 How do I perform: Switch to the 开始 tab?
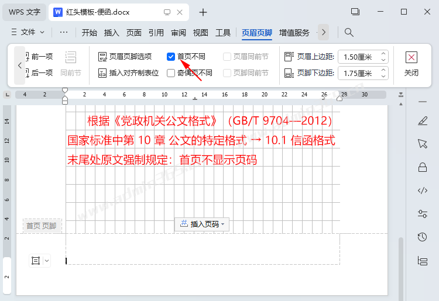click(90, 33)
